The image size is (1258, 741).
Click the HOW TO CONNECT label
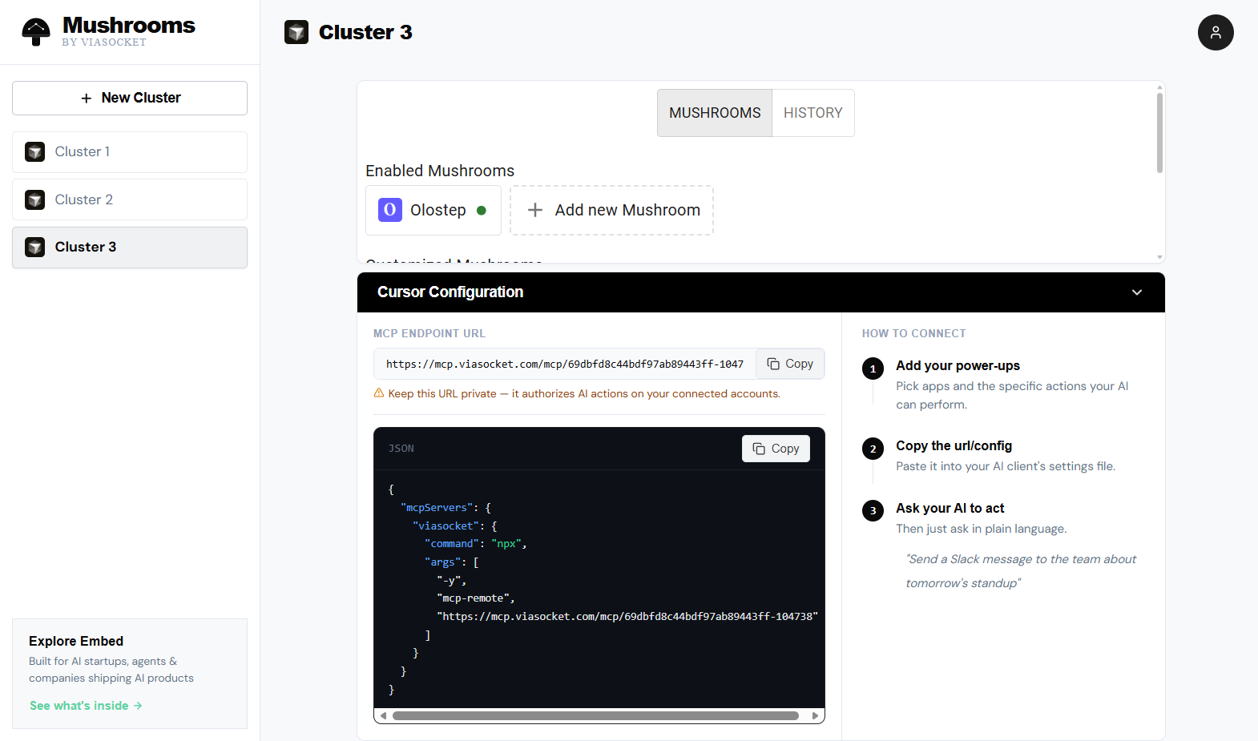point(914,333)
